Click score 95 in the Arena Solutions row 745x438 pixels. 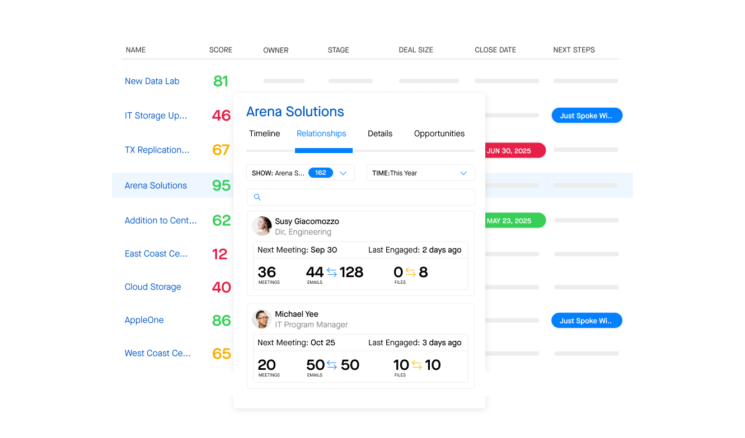click(x=221, y=185)
